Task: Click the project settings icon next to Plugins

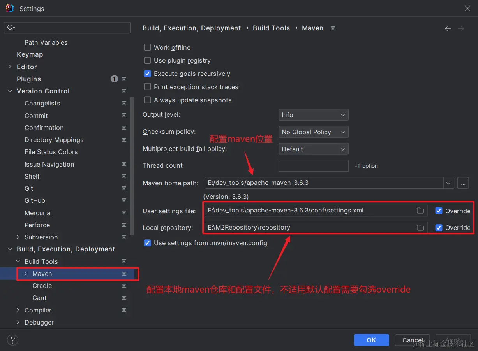Action: click(x=124, y=79)
